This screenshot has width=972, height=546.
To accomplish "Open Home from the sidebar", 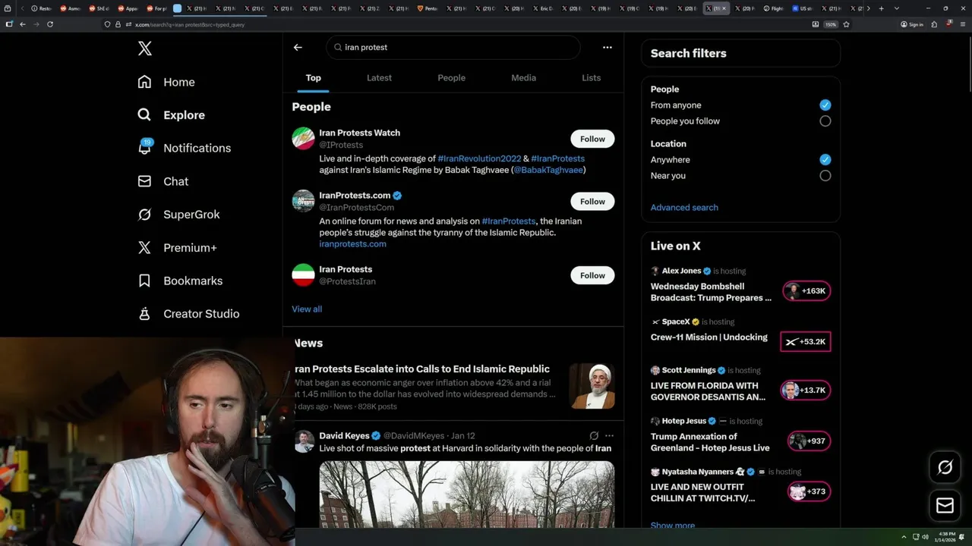I will 166,82.
